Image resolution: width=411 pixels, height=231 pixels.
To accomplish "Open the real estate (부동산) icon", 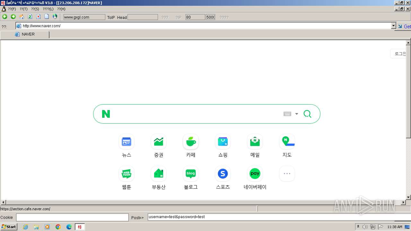I will pos(159,174).
